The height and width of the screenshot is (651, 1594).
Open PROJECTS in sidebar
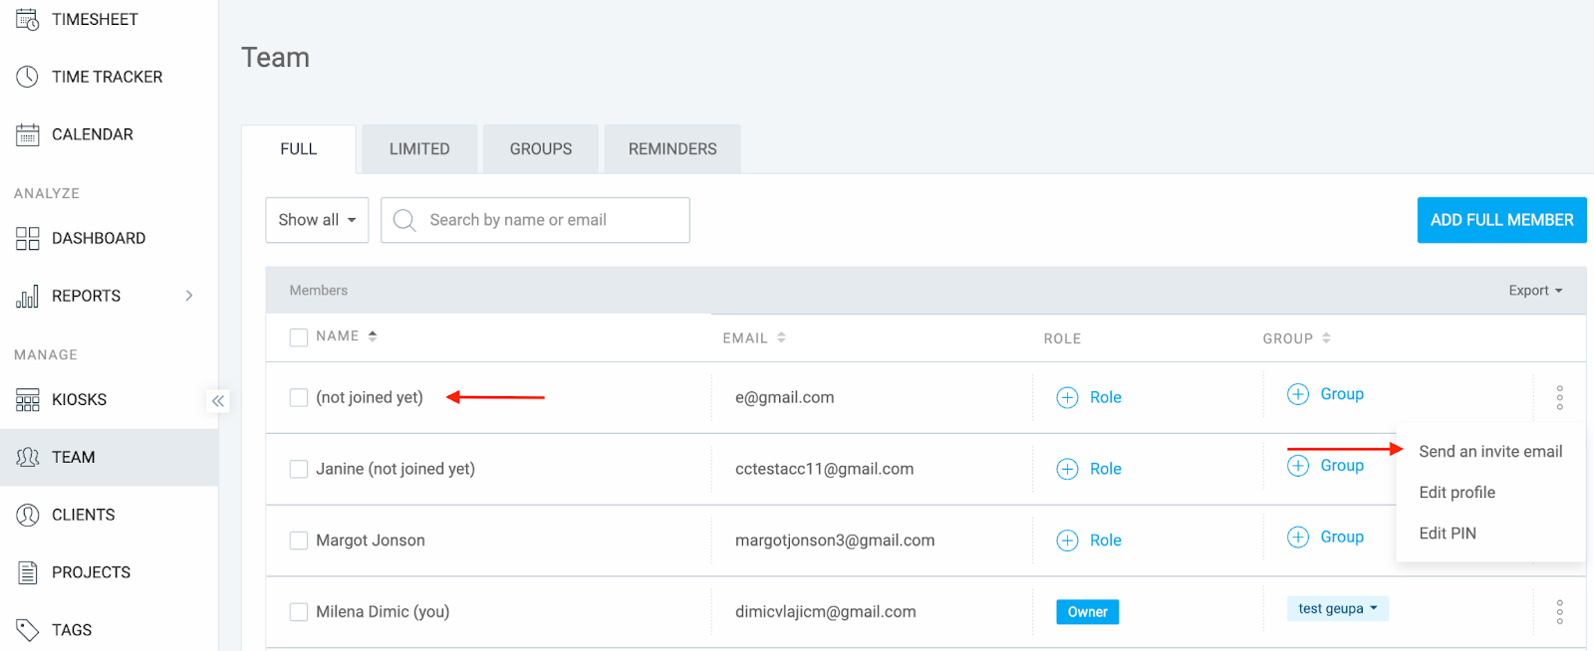[x=92, y=572]
